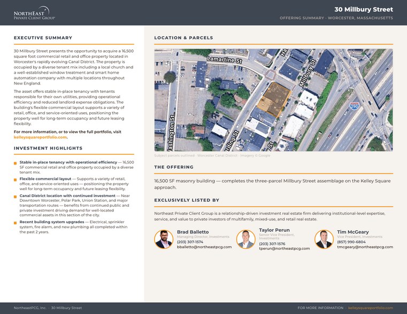The width and height of the screenshot is (407, 314).
Task: Click Tim McGeary's phone number (857) 990-6804
Action: coord(351,242)
